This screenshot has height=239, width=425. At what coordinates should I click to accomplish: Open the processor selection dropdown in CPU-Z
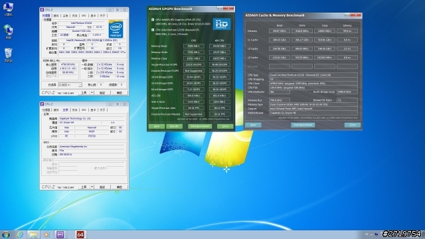pyautogui.click(x=70, y=85)
